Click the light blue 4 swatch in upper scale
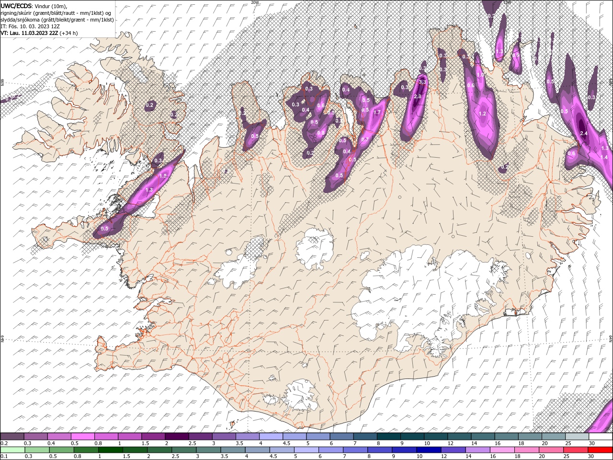 pyautogui.click(x=271, y=437)
